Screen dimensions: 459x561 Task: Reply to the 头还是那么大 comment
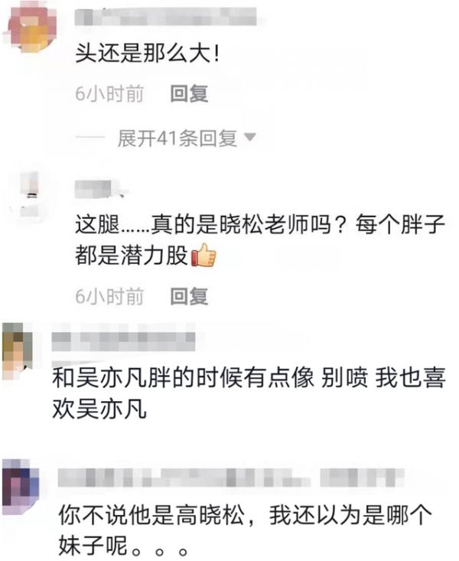[x=189, y=93]
